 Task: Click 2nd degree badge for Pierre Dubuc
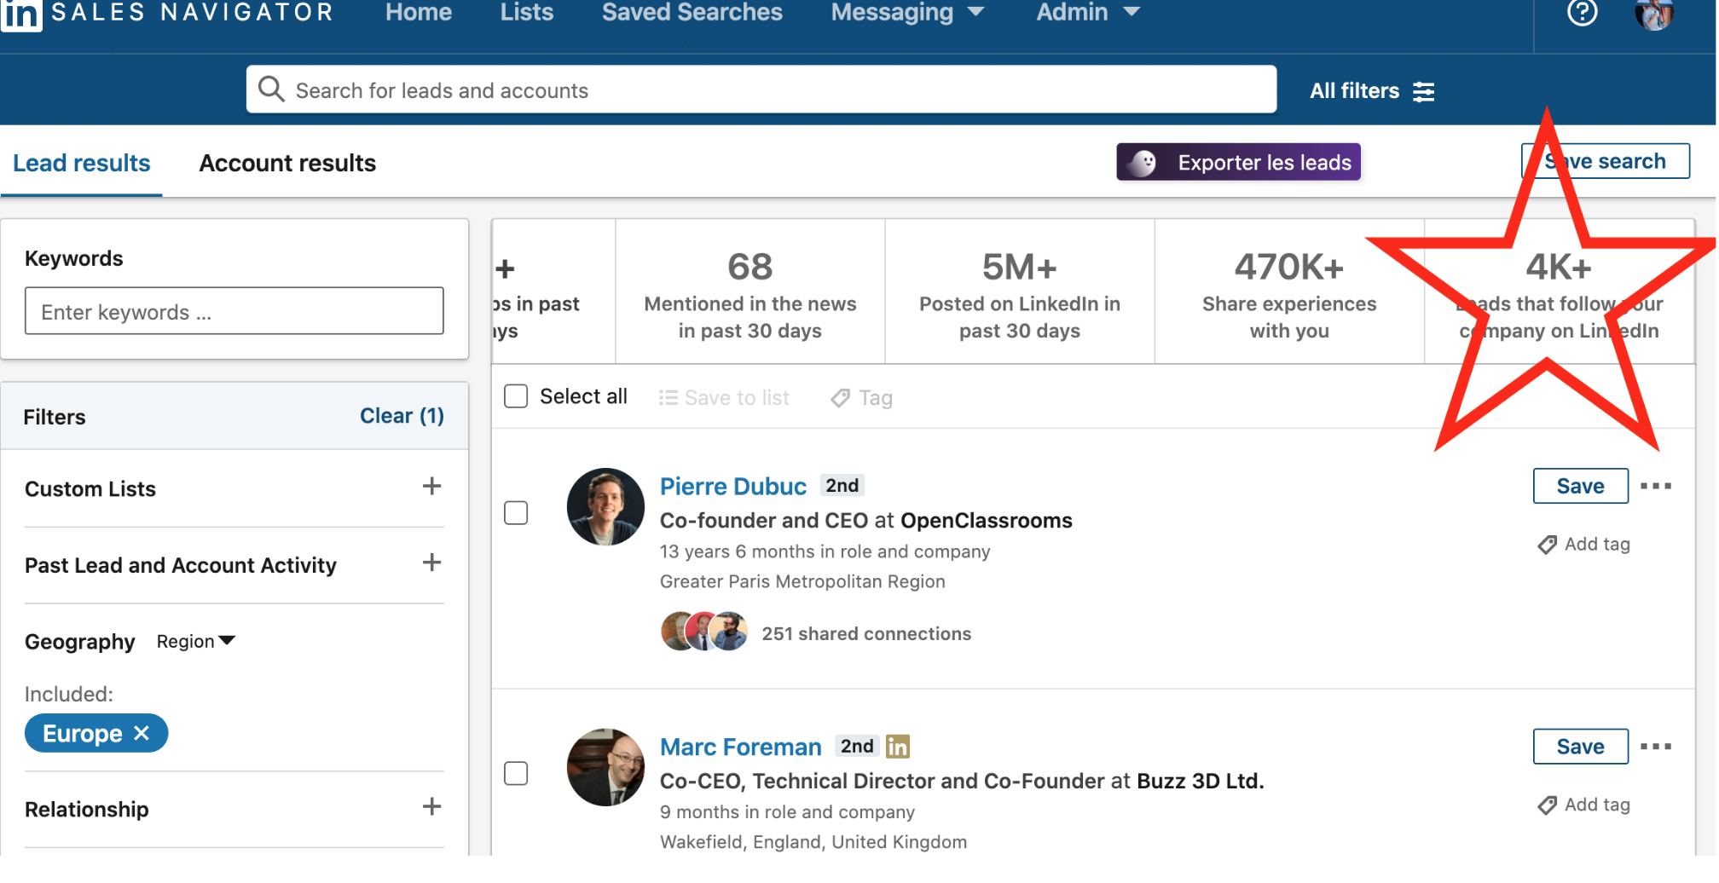click(842, 486)
